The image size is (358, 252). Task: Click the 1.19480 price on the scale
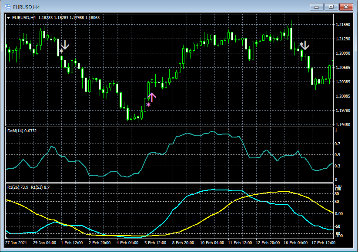click(344, 124)
